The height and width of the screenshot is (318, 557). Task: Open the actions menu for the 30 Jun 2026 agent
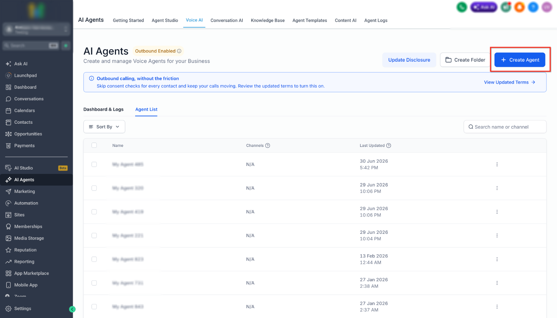[x=497, y=164]
